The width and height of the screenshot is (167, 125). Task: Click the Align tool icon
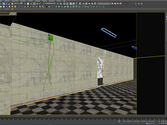61,4
